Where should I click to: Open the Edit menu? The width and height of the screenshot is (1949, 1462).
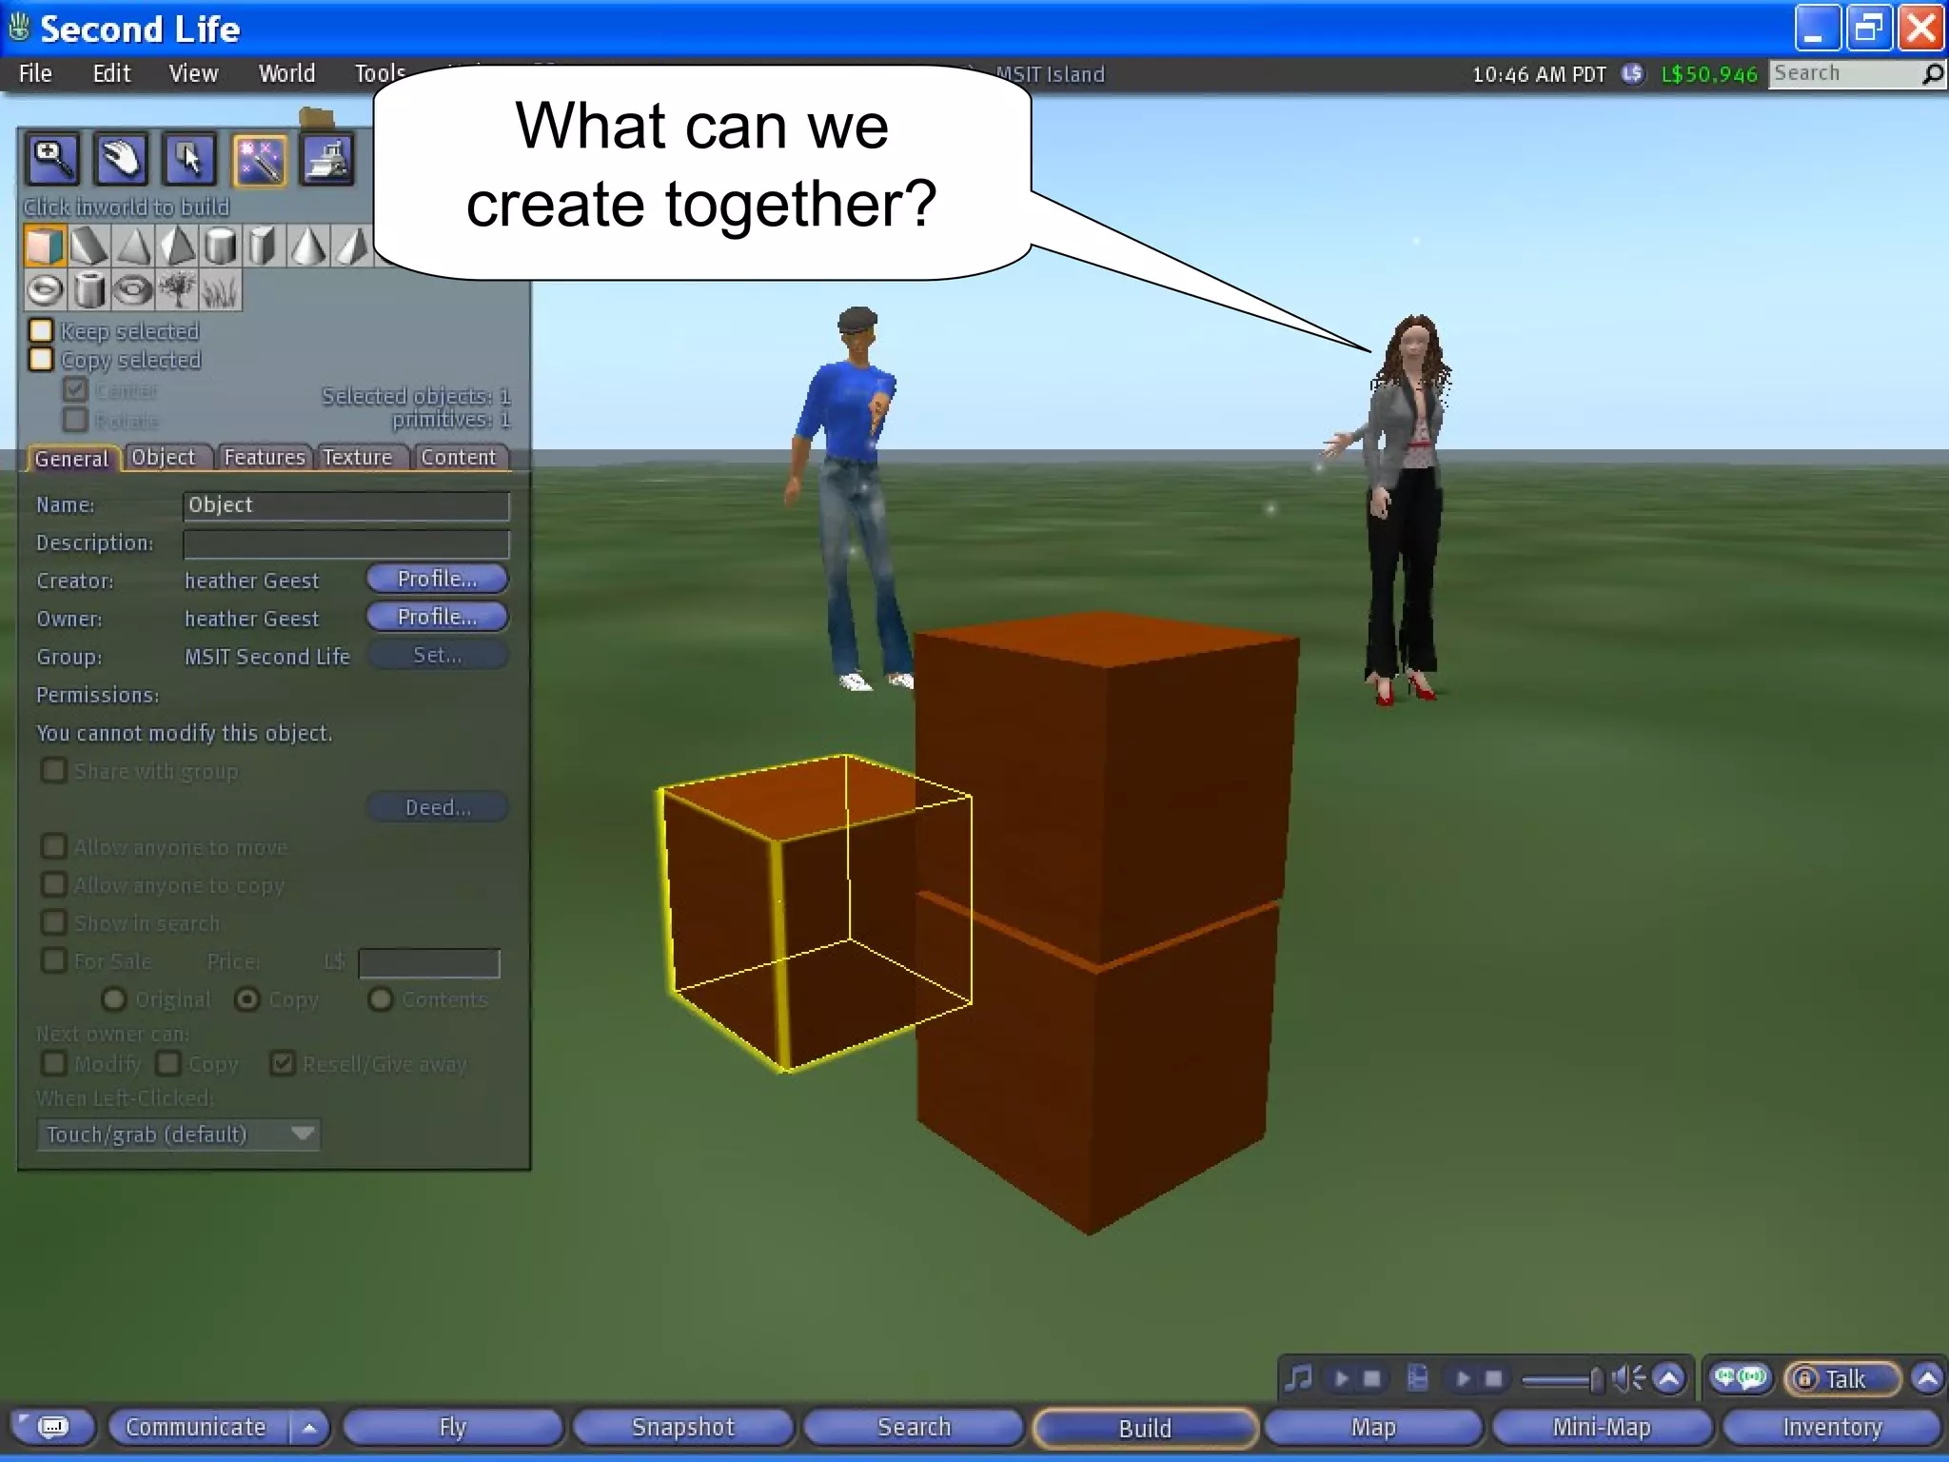[111, 73]
